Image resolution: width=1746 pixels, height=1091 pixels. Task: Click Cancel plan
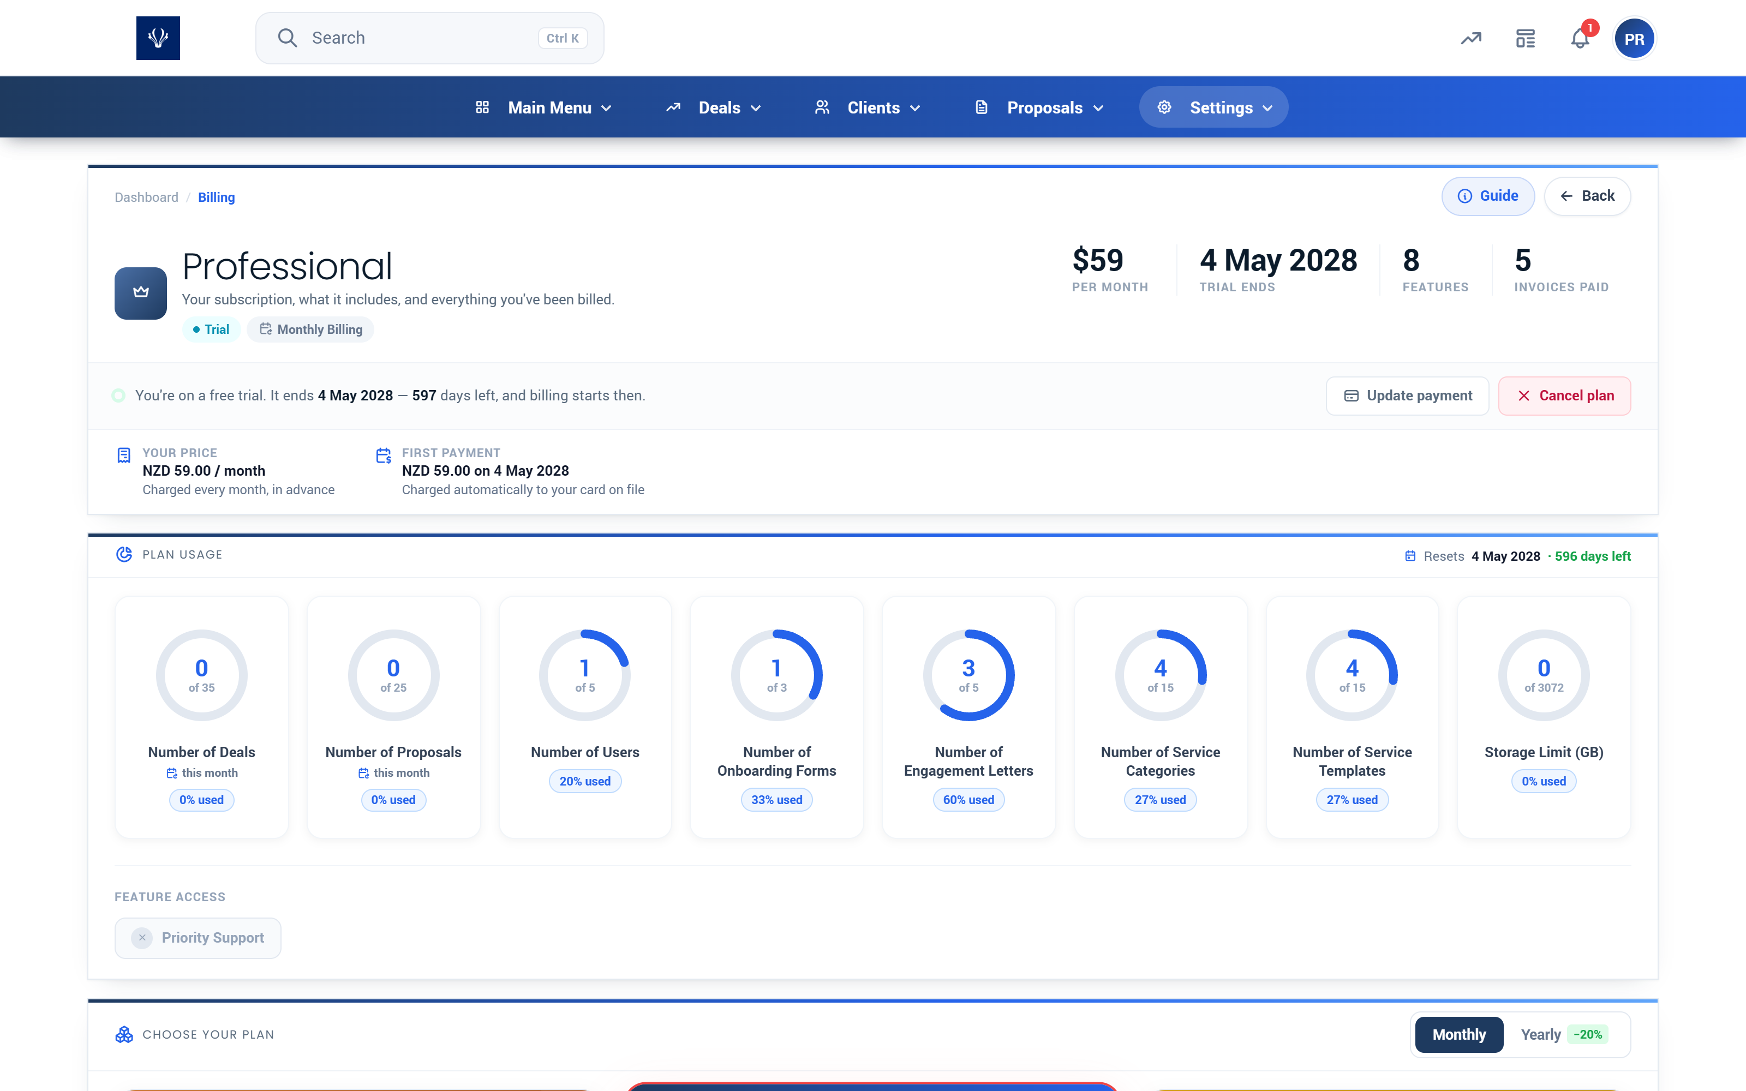1565,395
